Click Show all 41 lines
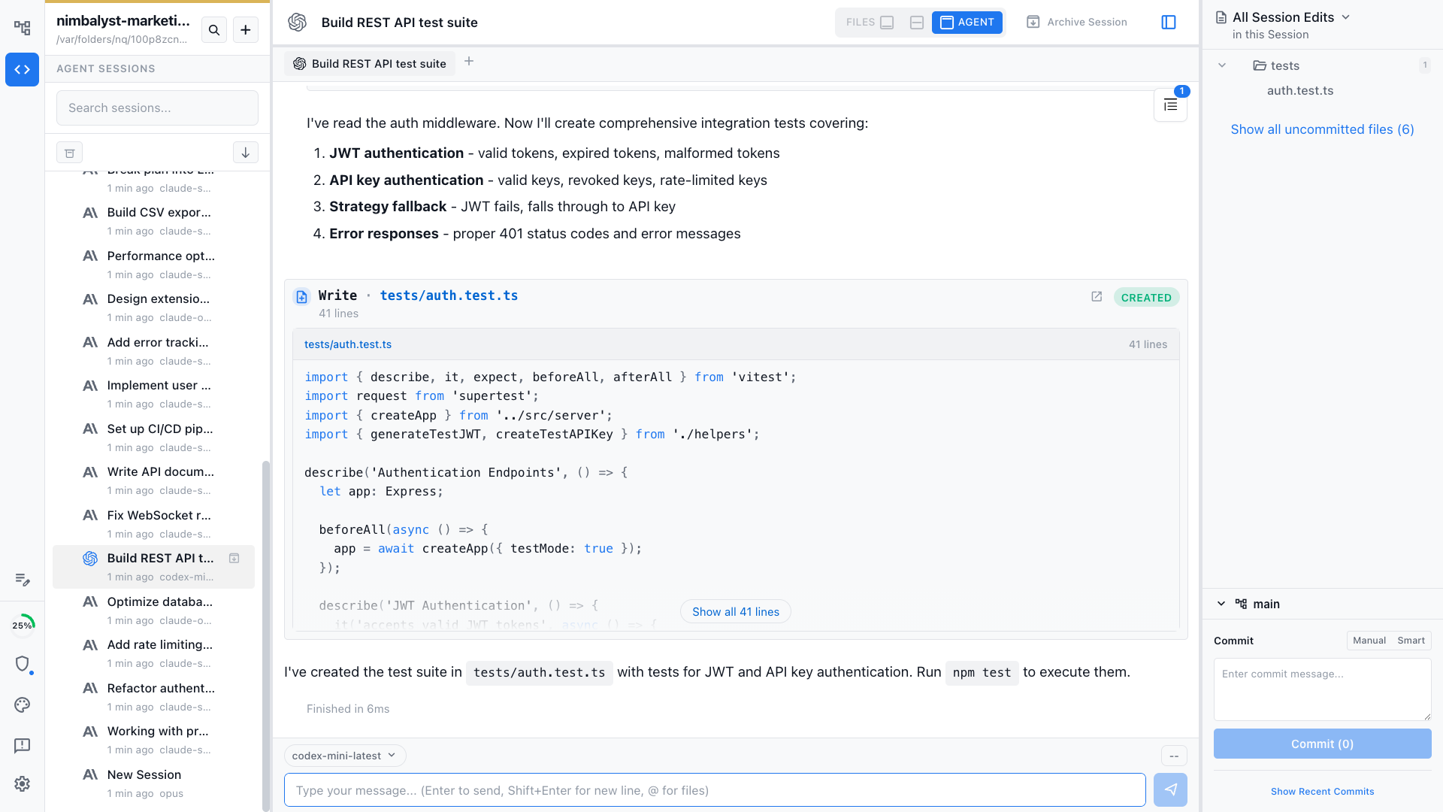Image resolution: width=1443 pixels, height=812 pixels. tap(735, 612)
